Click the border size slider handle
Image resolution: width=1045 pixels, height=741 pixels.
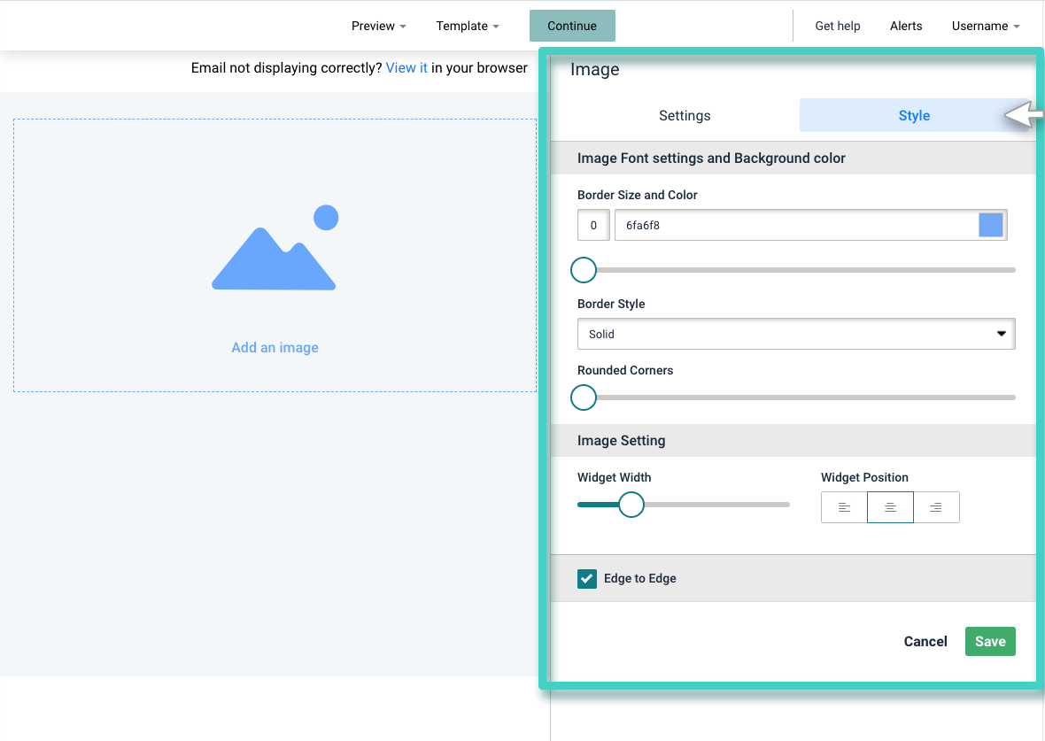(583, 270)
